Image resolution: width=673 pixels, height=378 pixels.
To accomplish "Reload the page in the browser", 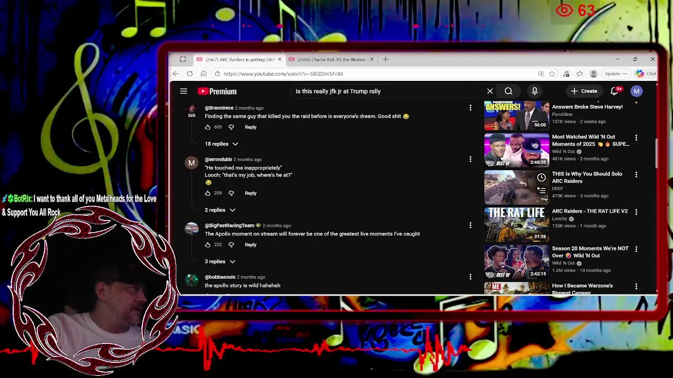I will pos(190,73).
